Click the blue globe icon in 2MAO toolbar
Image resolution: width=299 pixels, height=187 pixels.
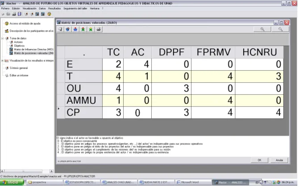pyautogui.click(x=68, y=29)
